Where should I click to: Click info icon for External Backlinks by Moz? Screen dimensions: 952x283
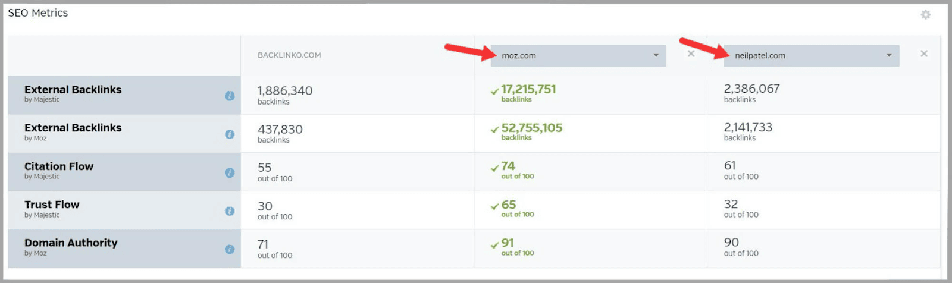point(230,134)
